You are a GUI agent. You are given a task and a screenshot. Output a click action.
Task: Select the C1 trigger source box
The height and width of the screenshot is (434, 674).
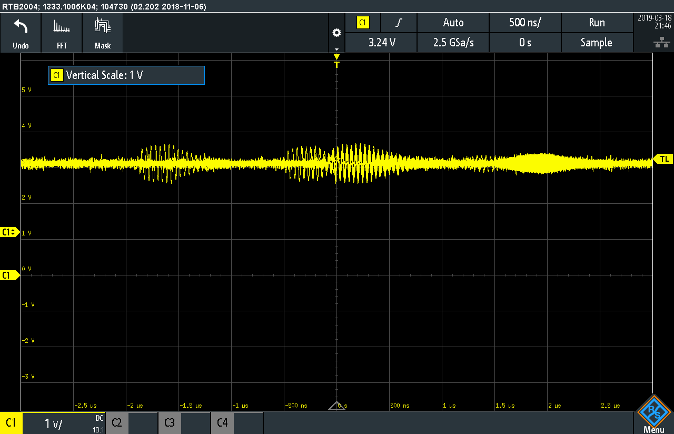[x=363, y=23]
